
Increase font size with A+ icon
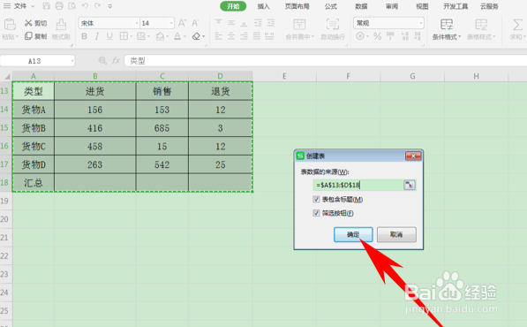pyautogui.click(x=182, y=23)
